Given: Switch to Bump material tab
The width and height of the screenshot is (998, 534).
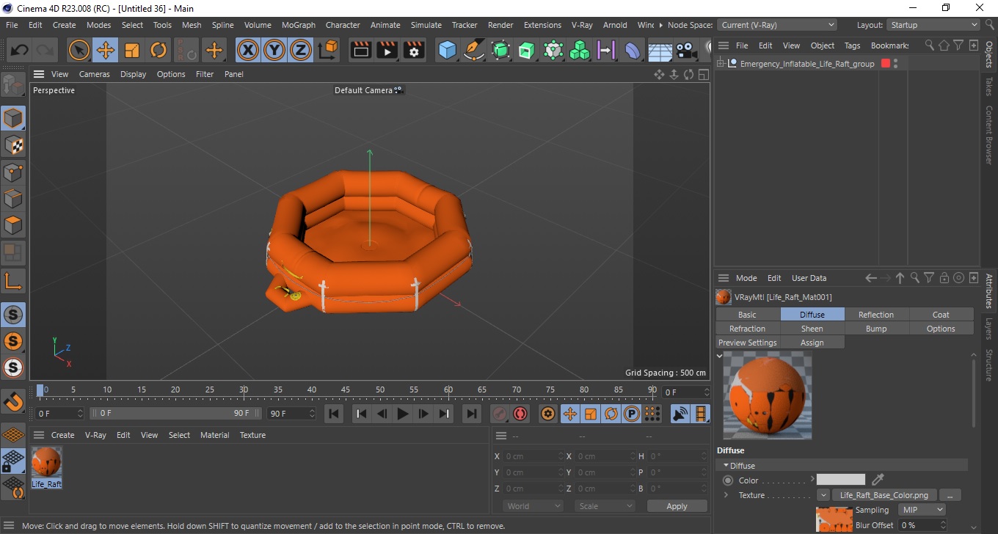Looking at the screenshot, I should (x=876, y=329).
